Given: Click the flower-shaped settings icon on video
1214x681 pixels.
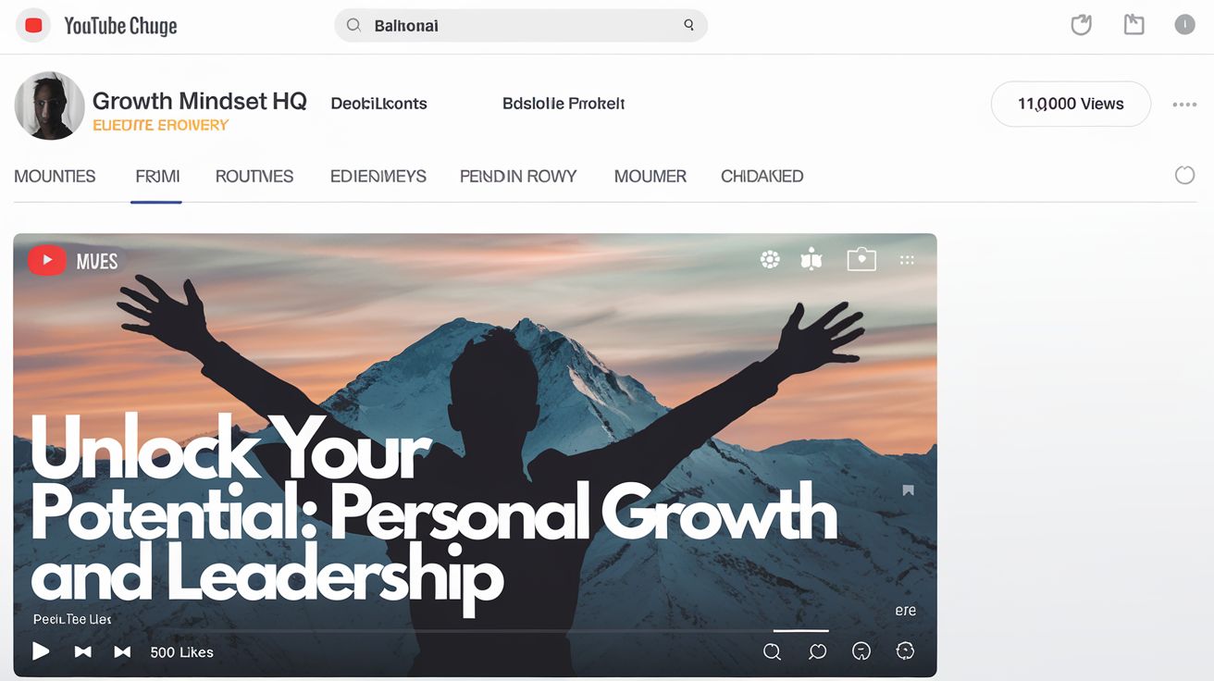Looking at the screenshot, I should coord(770,260).
